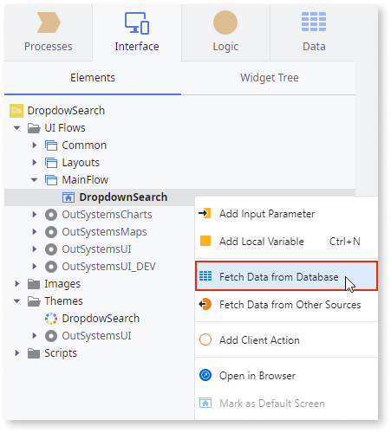Click the DropdownSearch screen home icon

[68, 197]
